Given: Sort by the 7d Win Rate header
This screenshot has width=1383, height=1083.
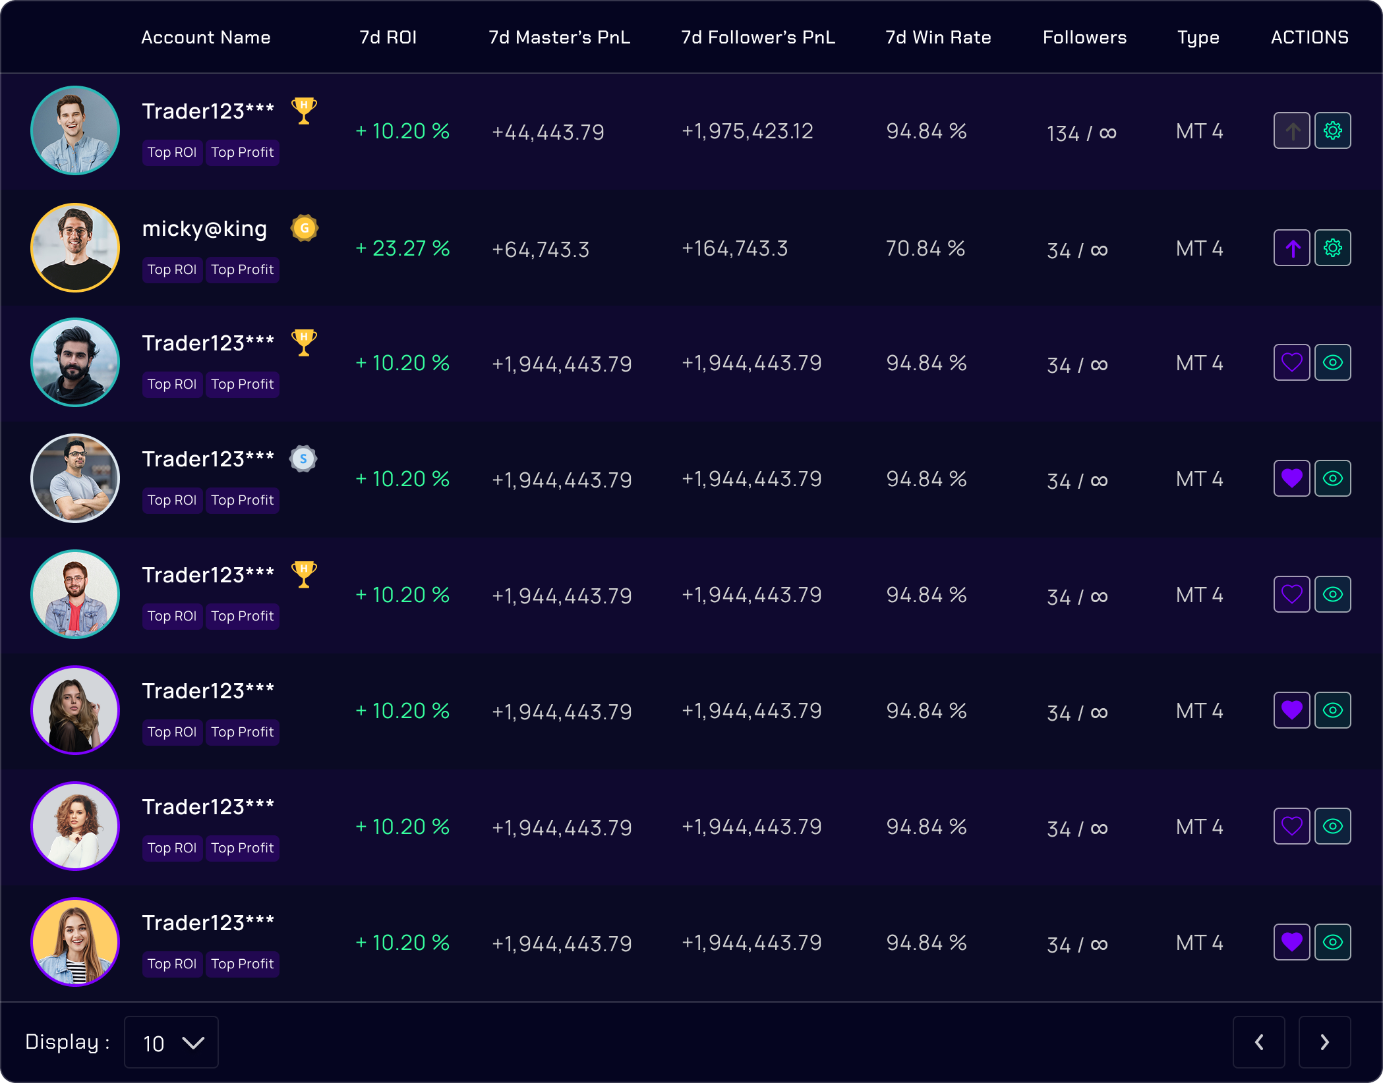Looking at the screenshot, I should [x=938, y=38].
